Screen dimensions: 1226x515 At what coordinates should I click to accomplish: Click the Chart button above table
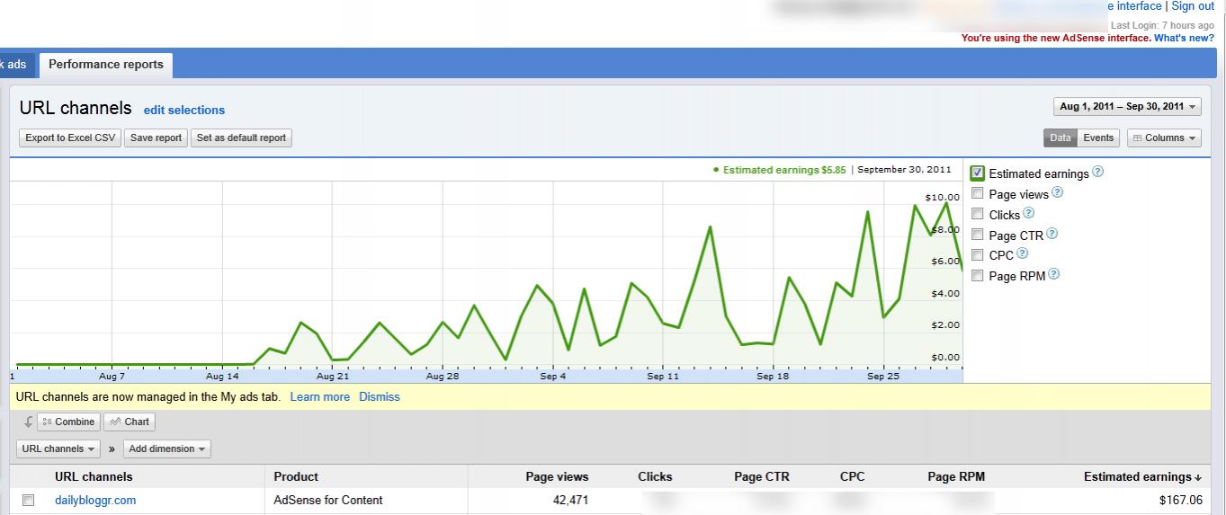click(x=130, y=422)
